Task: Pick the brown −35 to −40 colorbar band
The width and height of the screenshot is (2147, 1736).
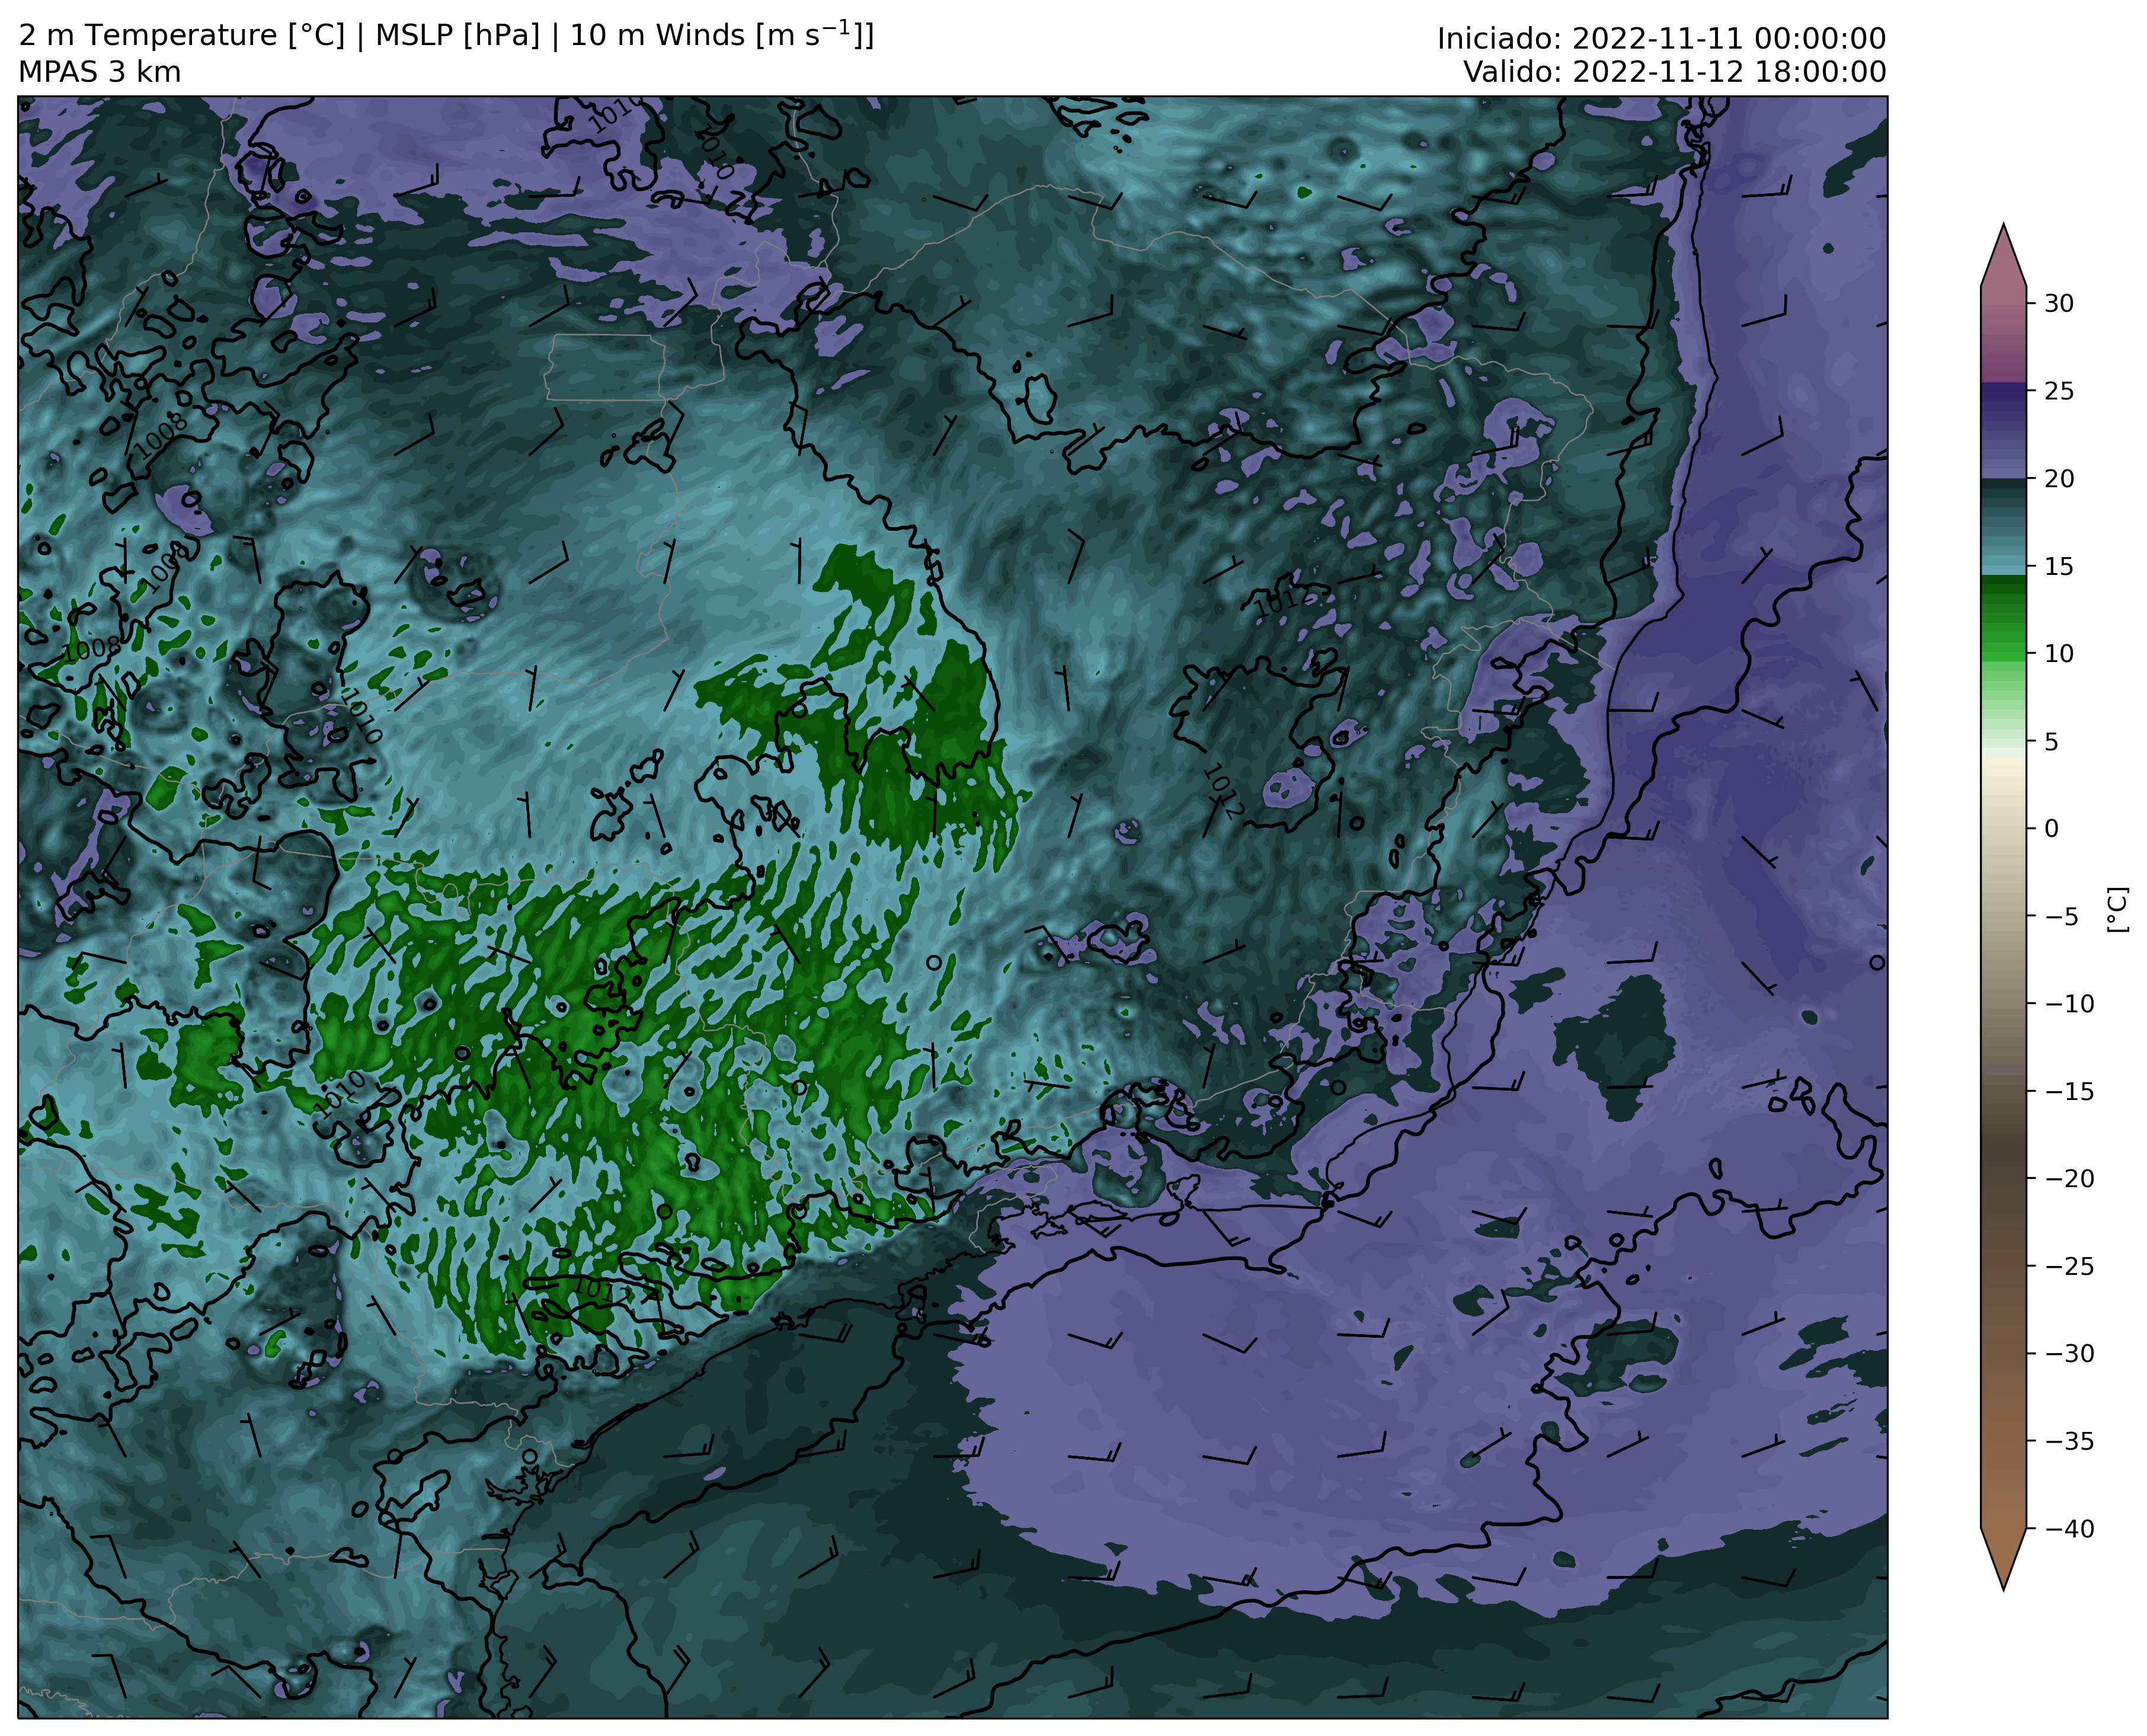Action: [2003, 1484]
